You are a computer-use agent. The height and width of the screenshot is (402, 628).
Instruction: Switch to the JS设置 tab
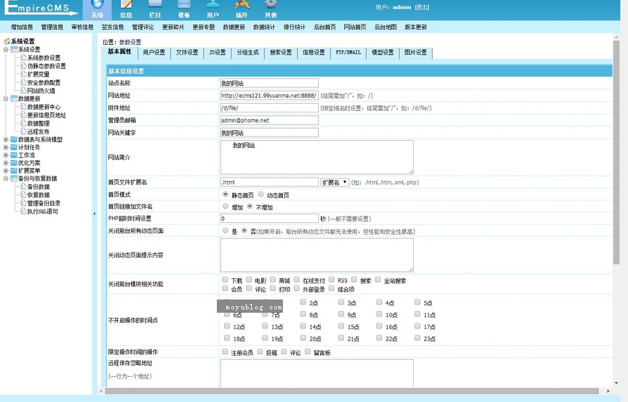(x=217, y=52)
